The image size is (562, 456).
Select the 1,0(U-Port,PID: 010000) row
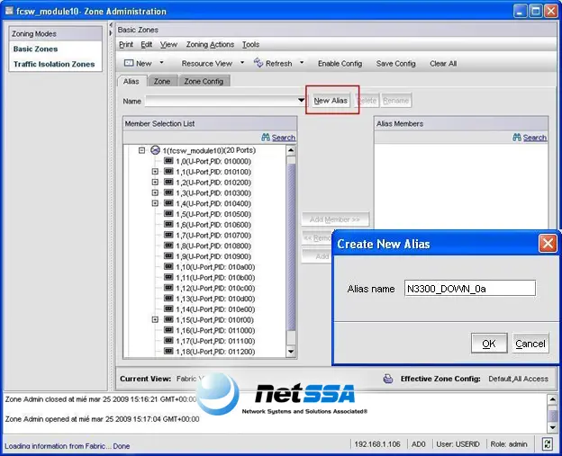click(x=207, y=161)
